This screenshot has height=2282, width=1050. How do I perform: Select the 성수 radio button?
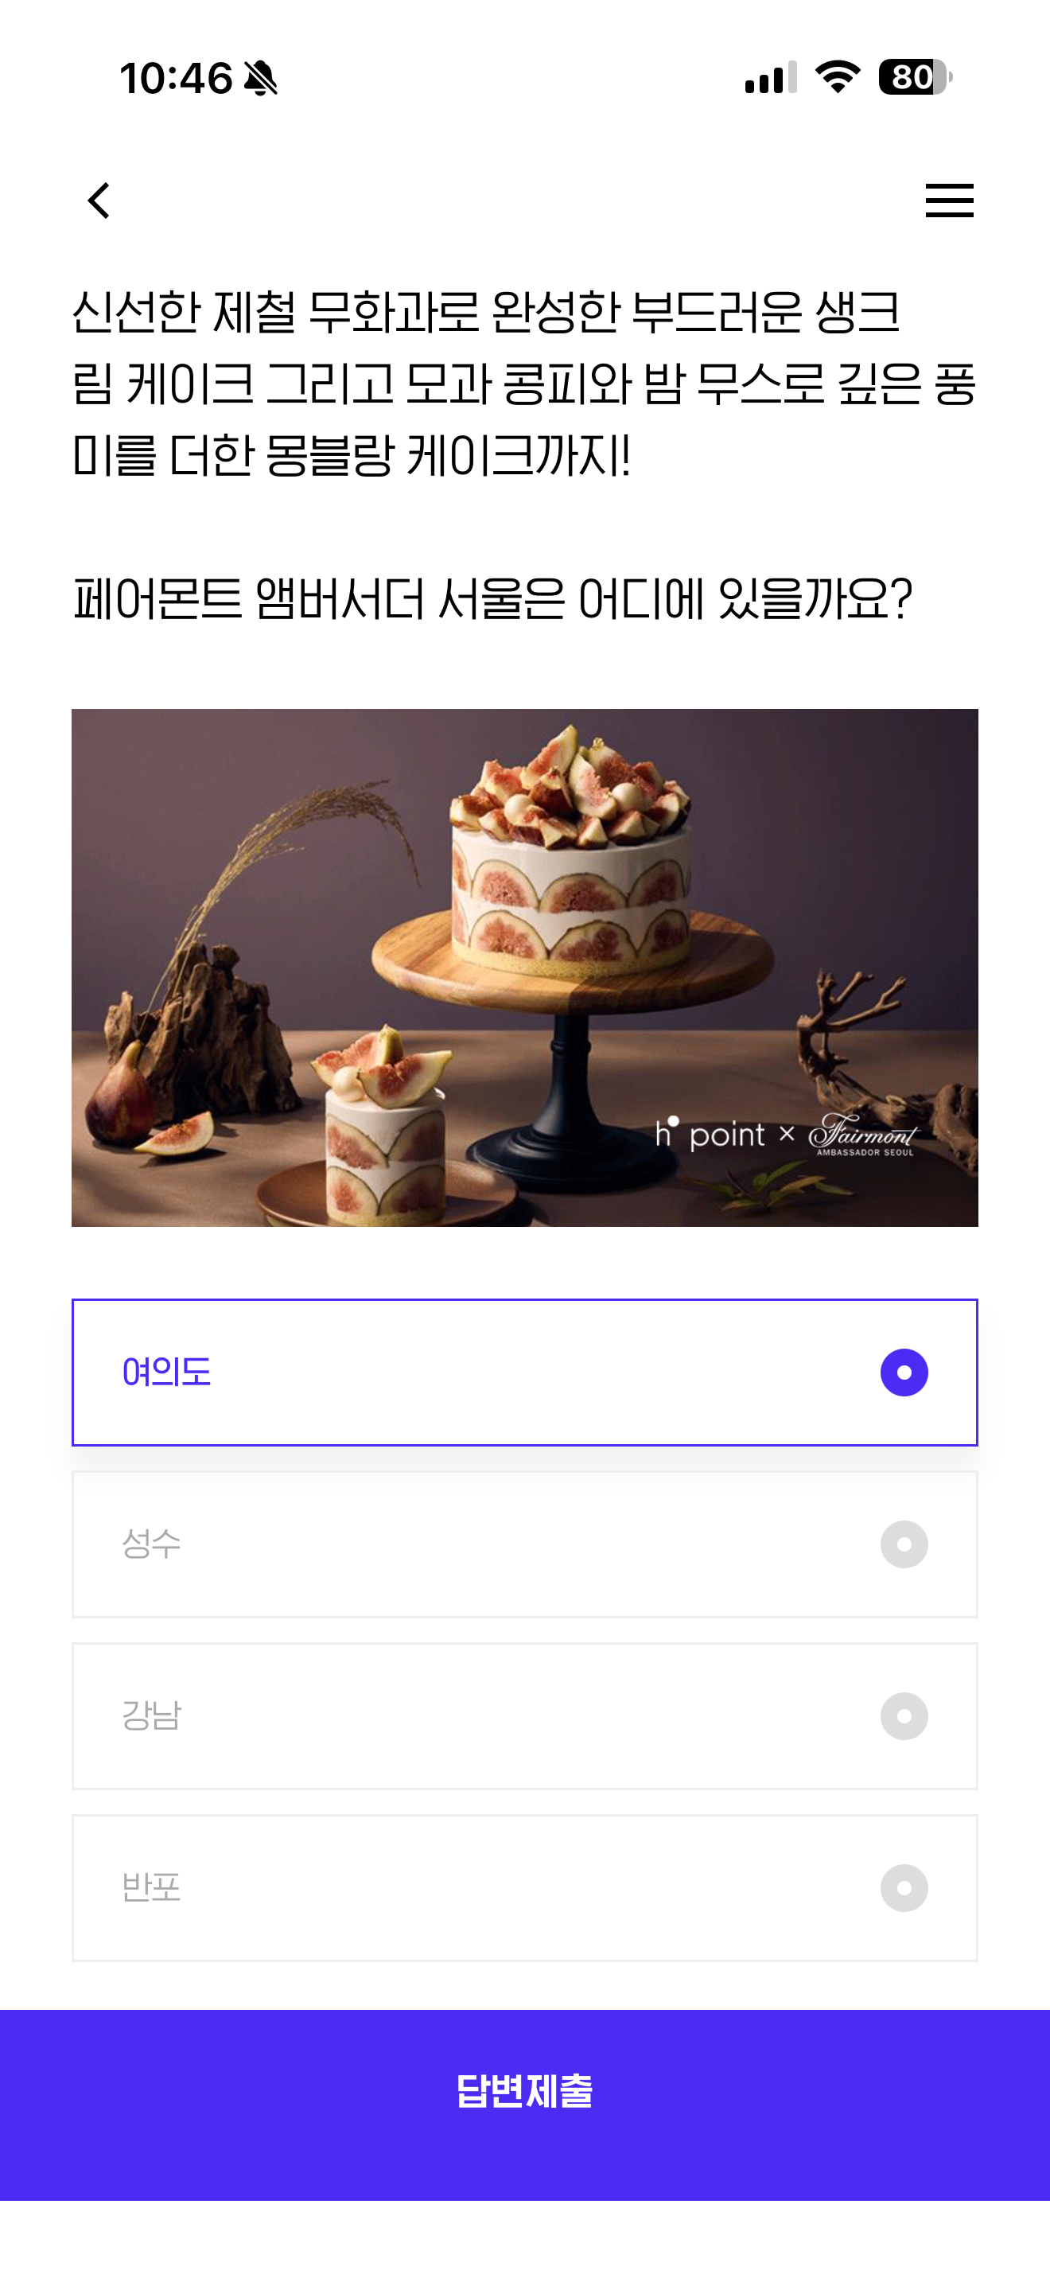point(904,1544)
